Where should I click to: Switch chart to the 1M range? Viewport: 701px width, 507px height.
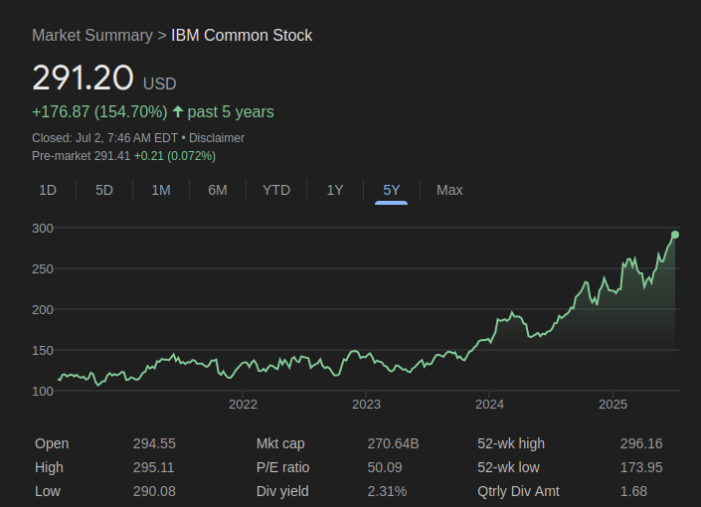pos(161,190)
